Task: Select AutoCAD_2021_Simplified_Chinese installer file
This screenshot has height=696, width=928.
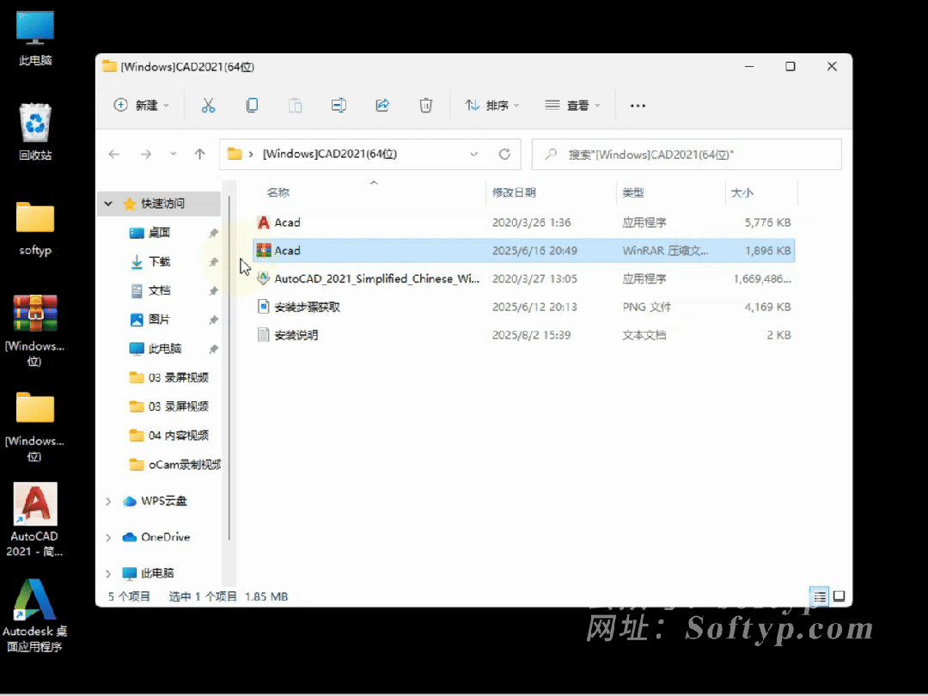Action: coord(524,278)
